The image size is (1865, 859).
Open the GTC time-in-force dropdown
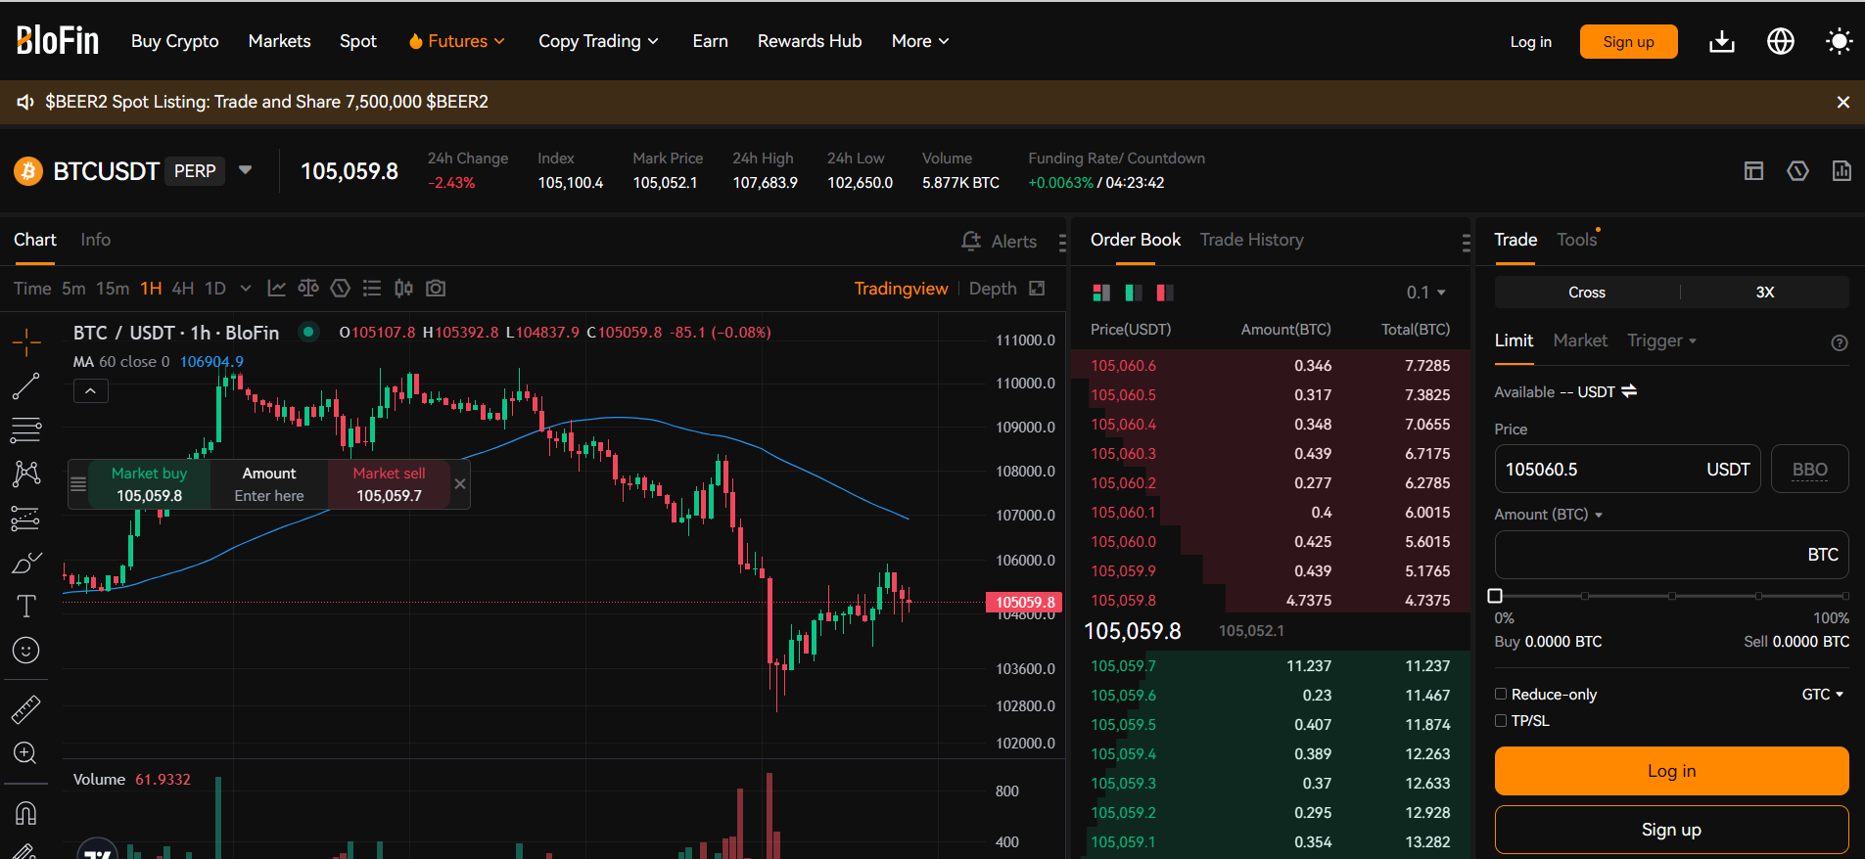pyautogui.click(x=1823, y=694)
